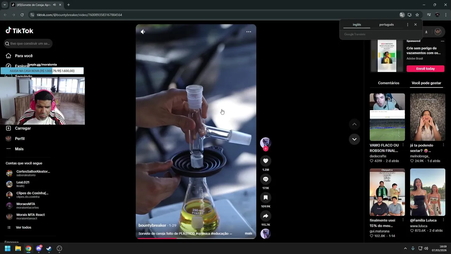Close the Google Translate popup

(x=415, y=25)
